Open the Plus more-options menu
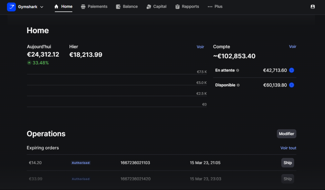The height and width of the screenshot is (190, 325). 215,7
